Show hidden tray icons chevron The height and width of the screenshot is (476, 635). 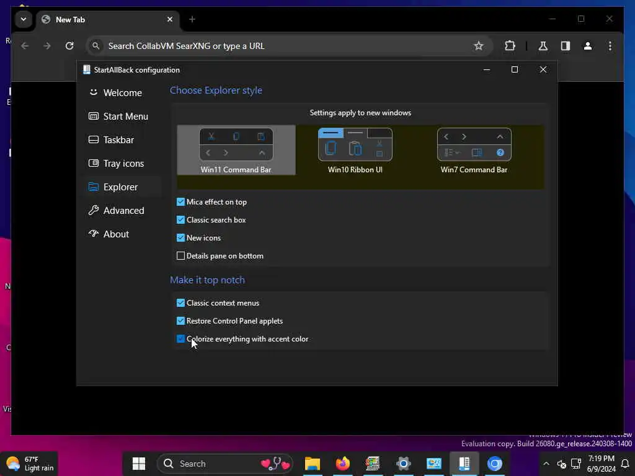click(x=546, y=464)
